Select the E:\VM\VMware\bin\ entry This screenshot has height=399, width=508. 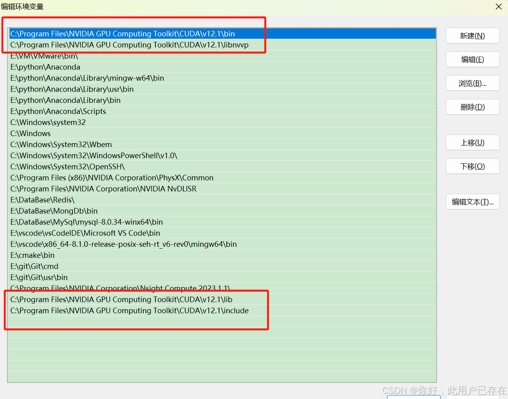[222, 56]
